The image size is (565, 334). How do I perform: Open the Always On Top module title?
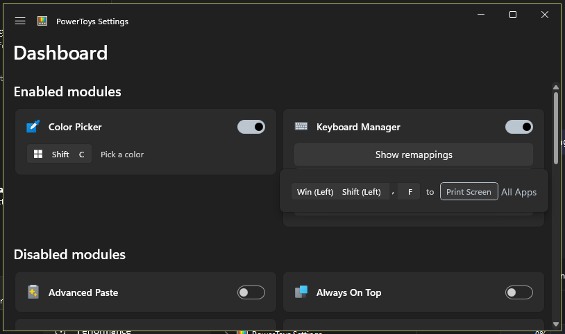tap(349, 292)
